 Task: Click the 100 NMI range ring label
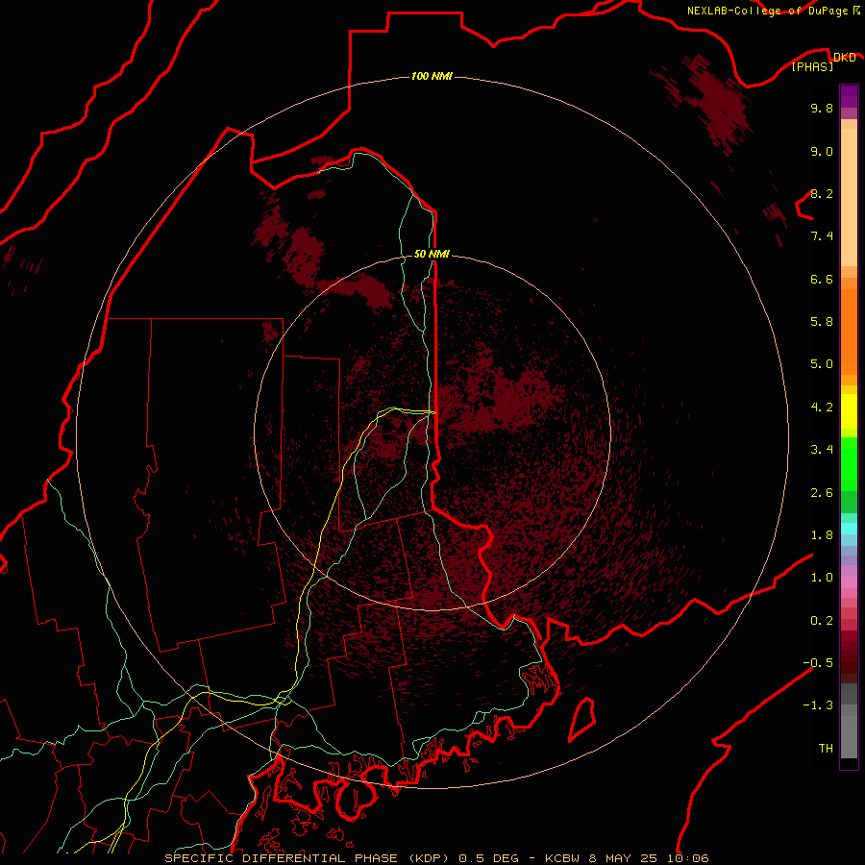click(432, 76)
